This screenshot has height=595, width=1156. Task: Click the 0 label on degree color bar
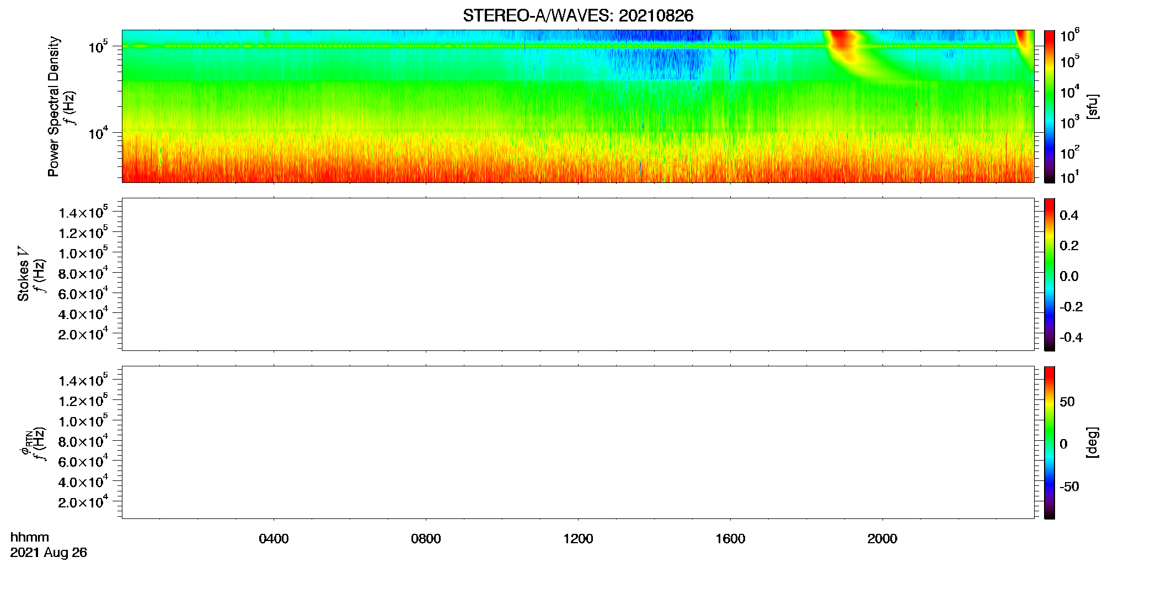click(1063, 444)
